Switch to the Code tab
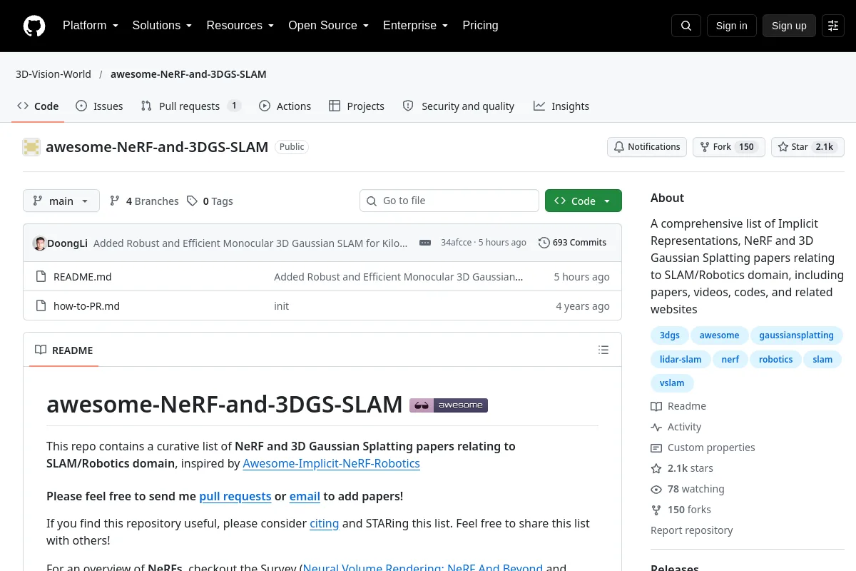The width and height of the screenshot is (856, 571). click(38, 106)
